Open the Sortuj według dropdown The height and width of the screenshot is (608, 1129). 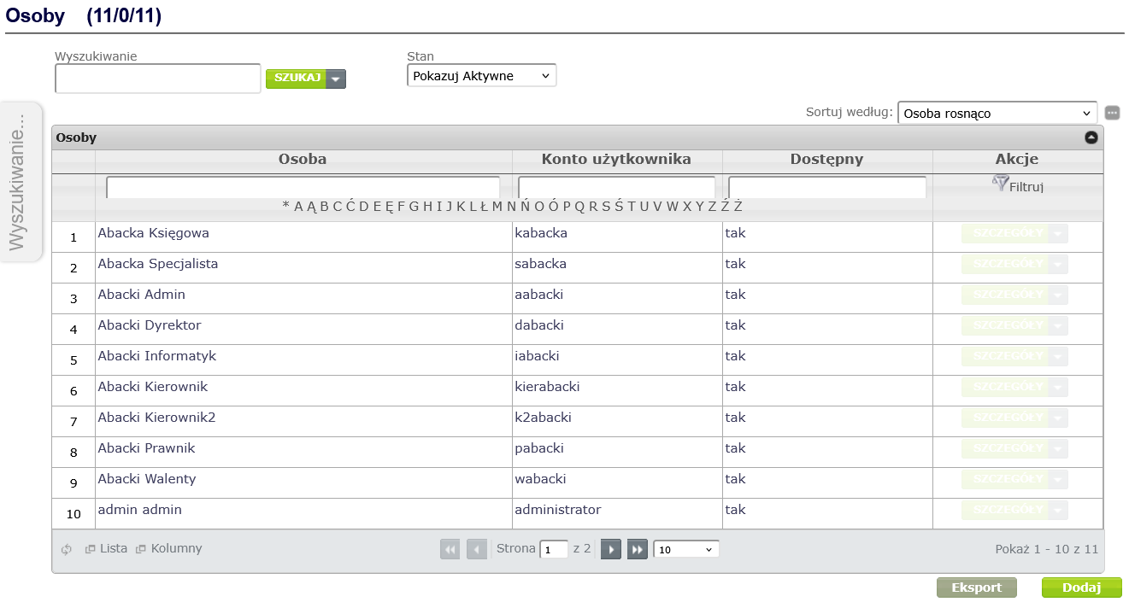click(x=997, y=113)
